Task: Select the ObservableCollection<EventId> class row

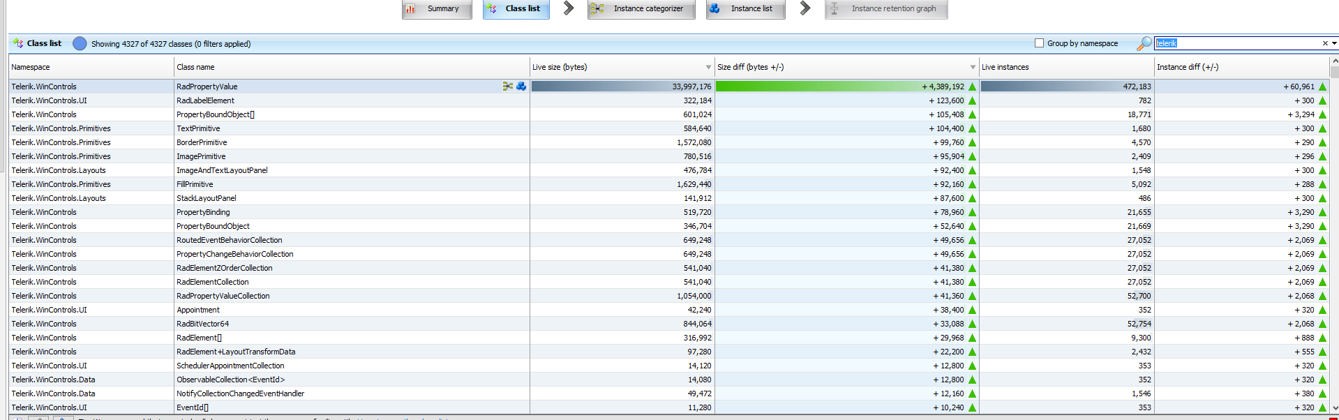Action: (668, 380)
